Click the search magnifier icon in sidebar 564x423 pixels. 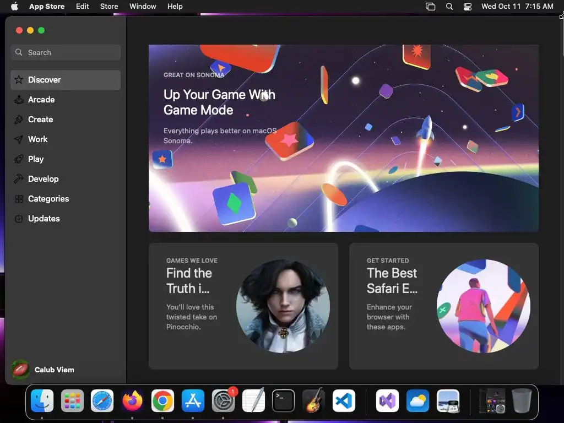tap(19, 52)
